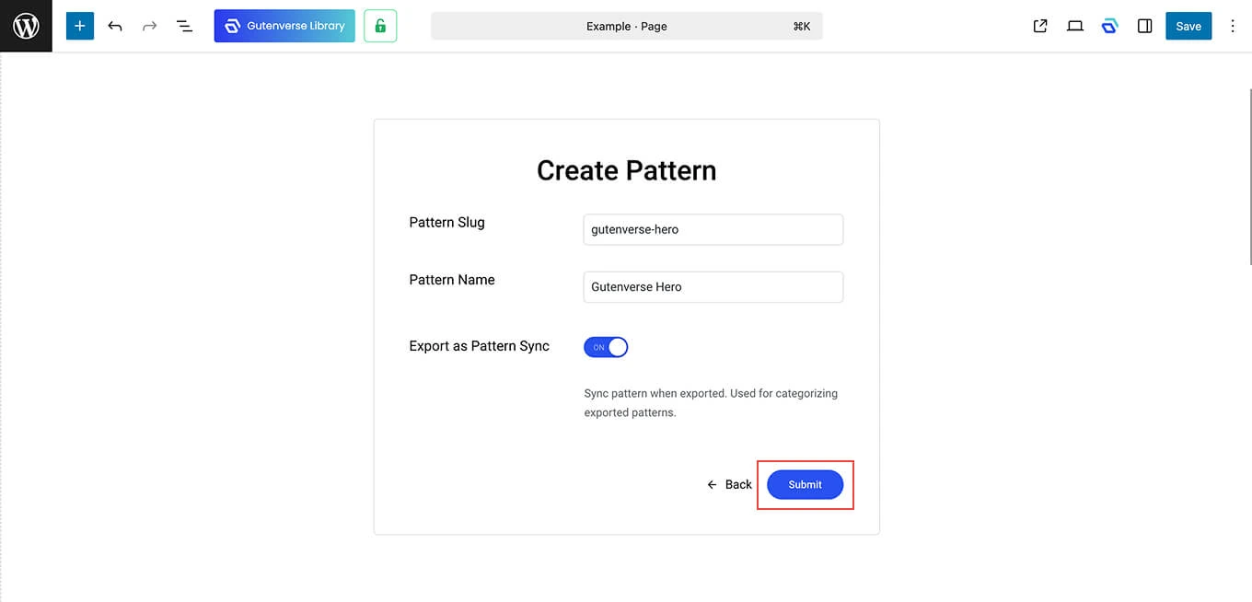1252x602 pixels.
Task: Click the Save button
Action: click(1188, 26)
